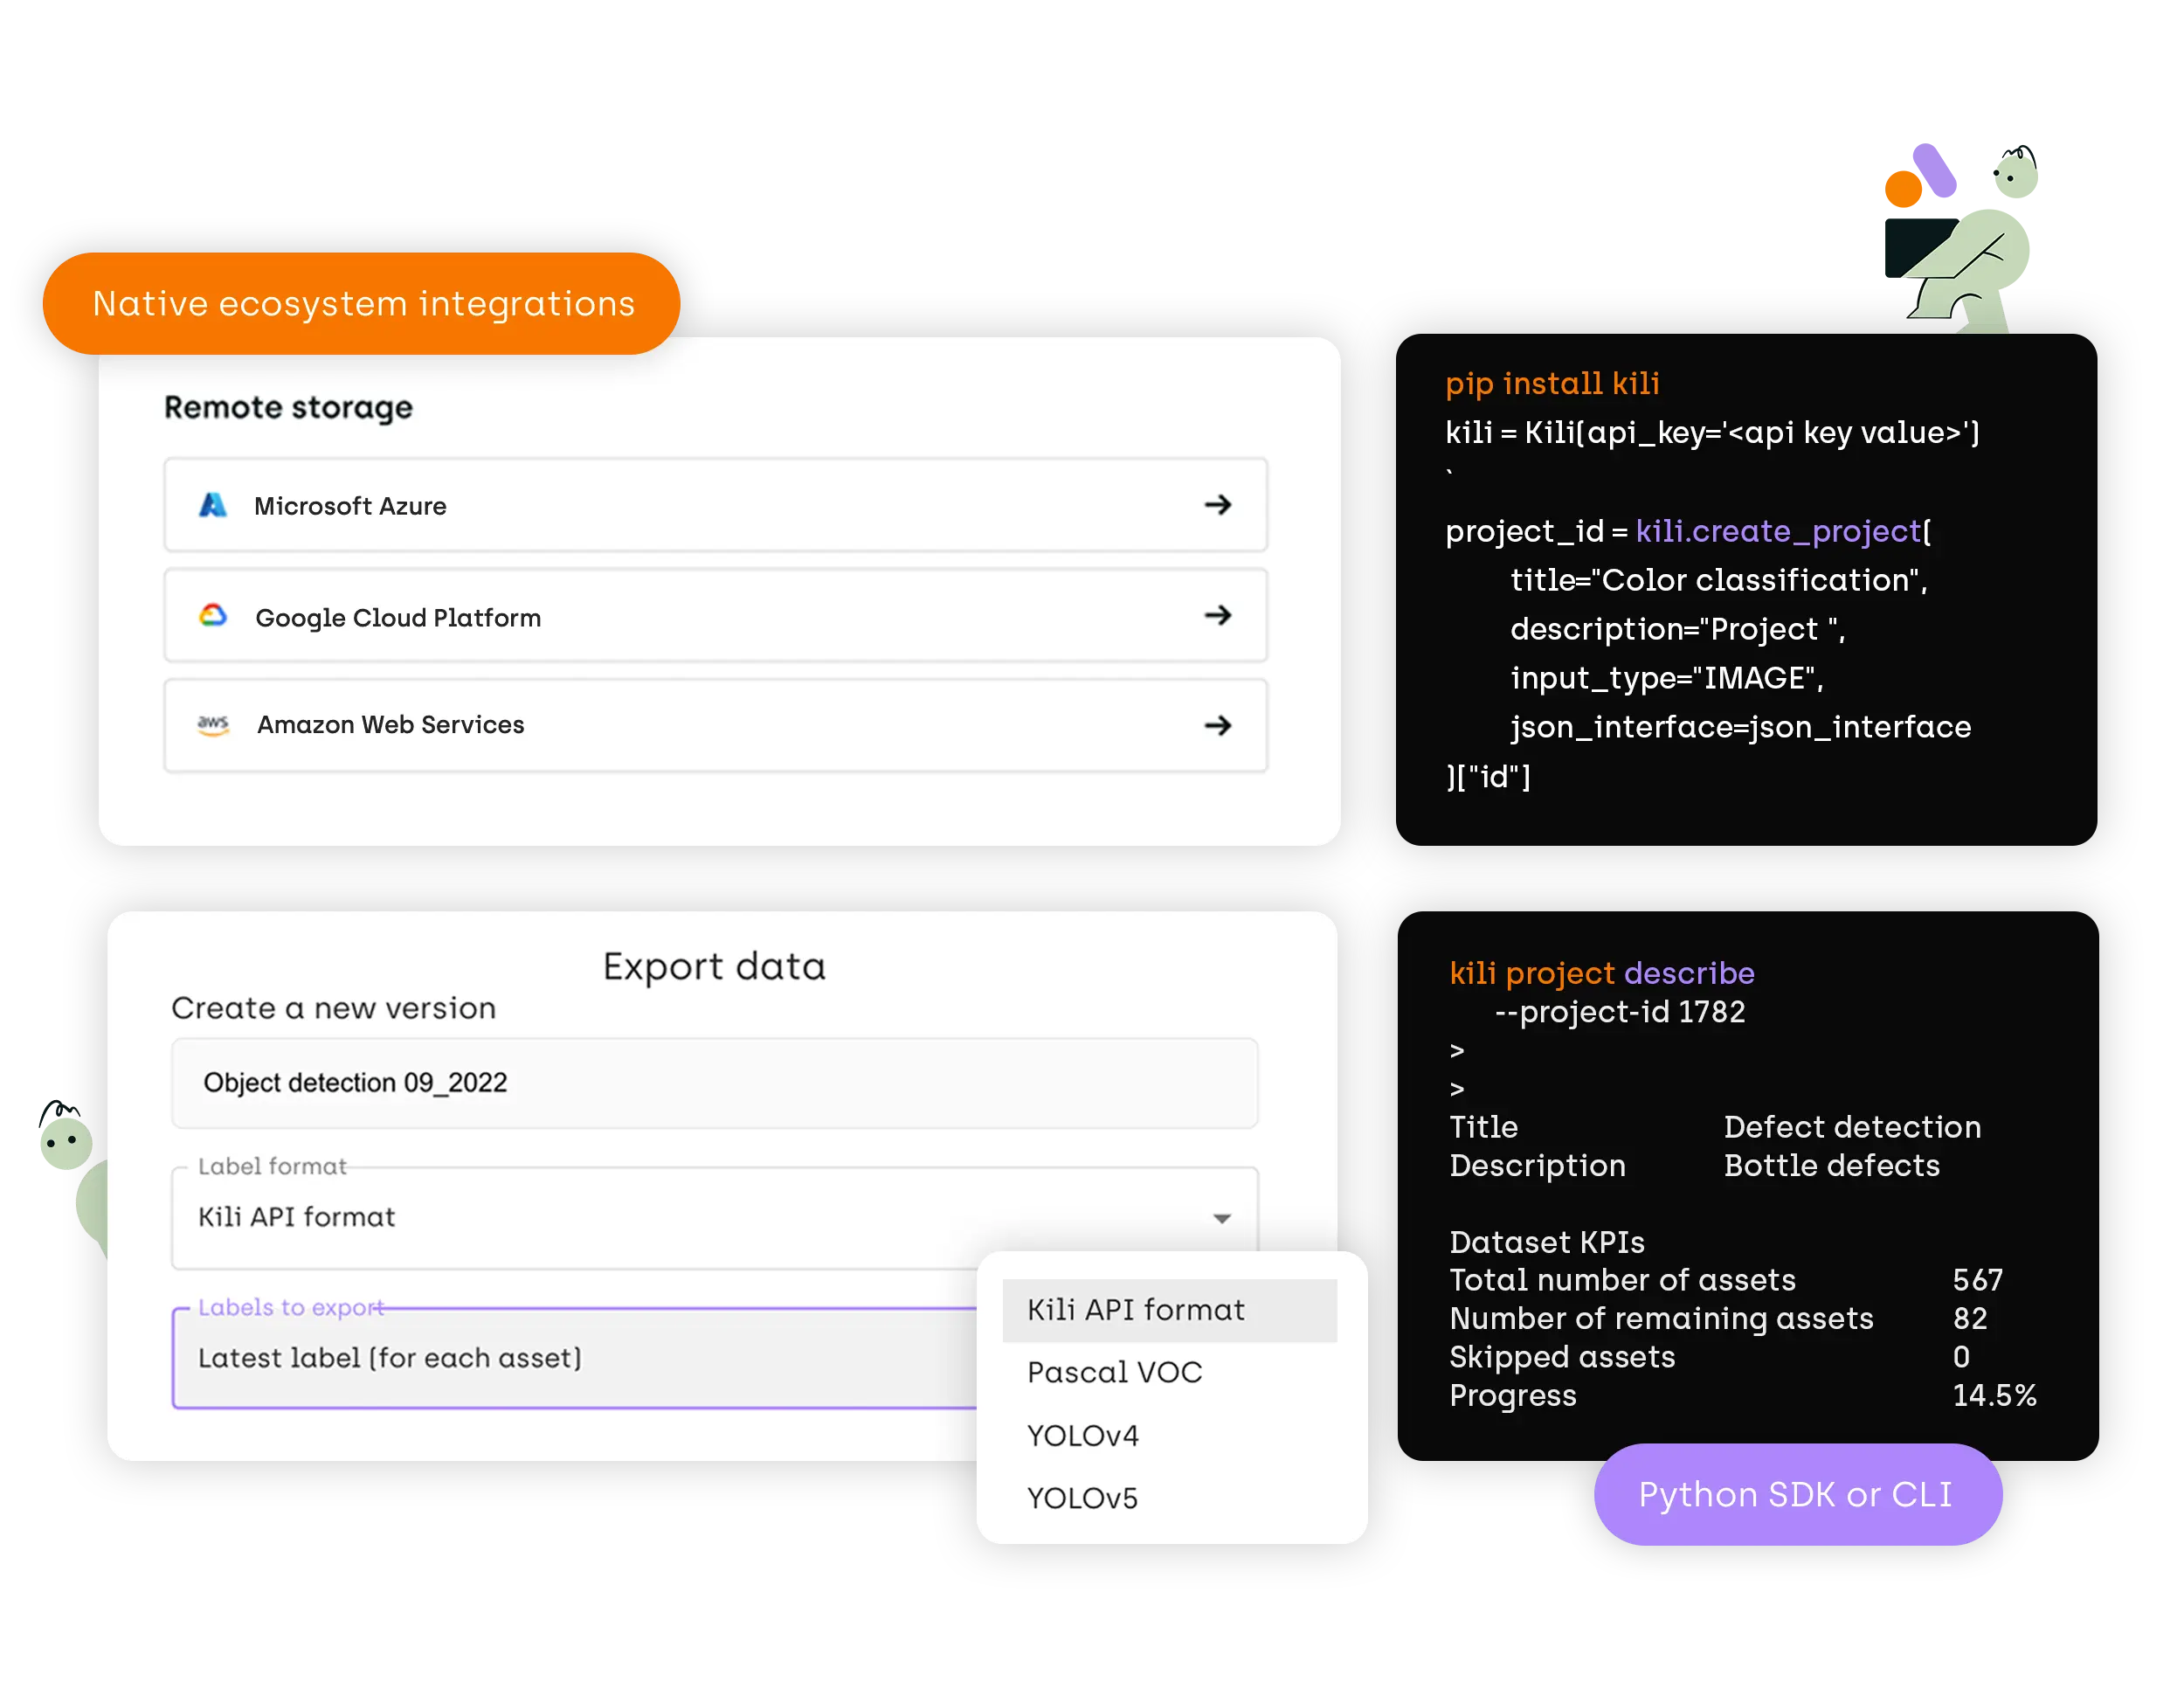Click the Microsoft Azure logo icon
Image resolution: width=2184 pixels, height=1689 pixels.
212,505
